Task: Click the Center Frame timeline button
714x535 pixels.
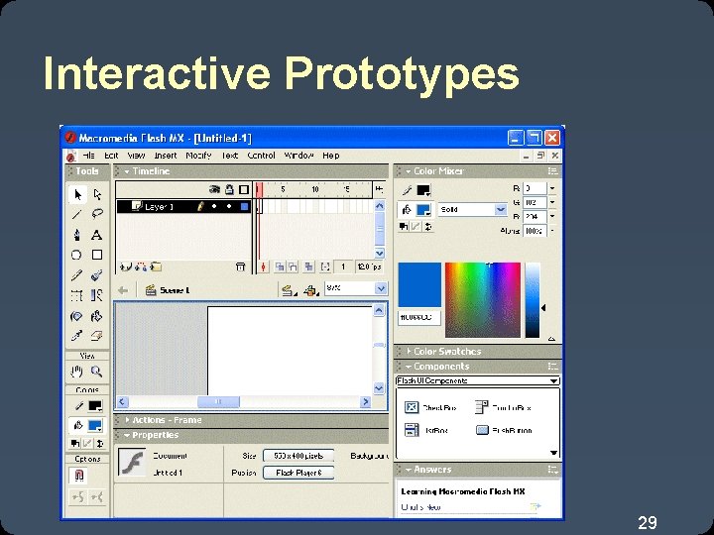Action: point(263,267)
